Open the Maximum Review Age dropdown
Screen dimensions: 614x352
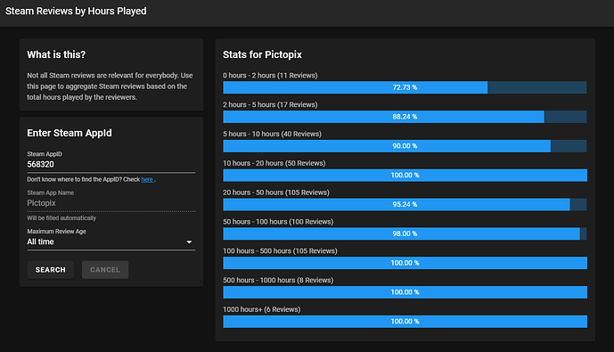[x=111, y=242]
